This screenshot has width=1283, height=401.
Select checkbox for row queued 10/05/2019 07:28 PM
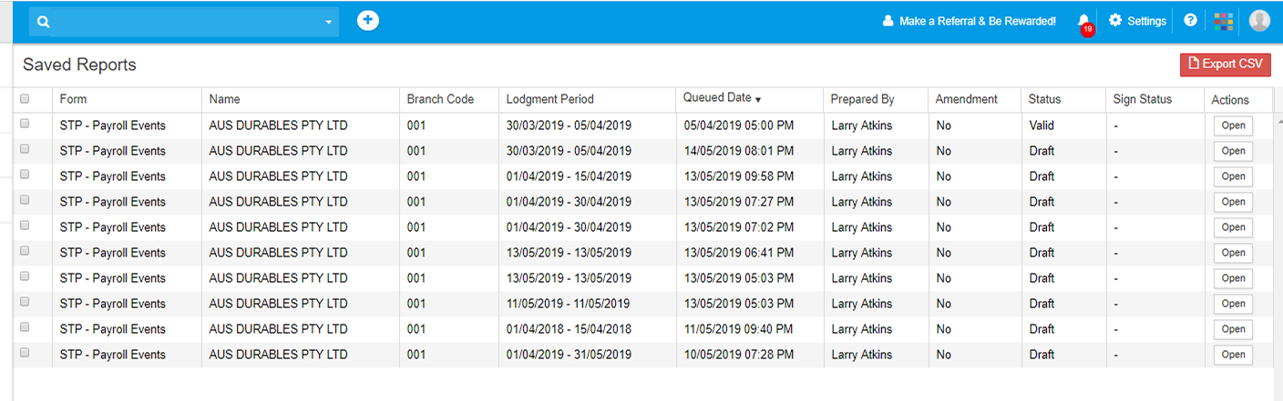[x=25, y=353]
